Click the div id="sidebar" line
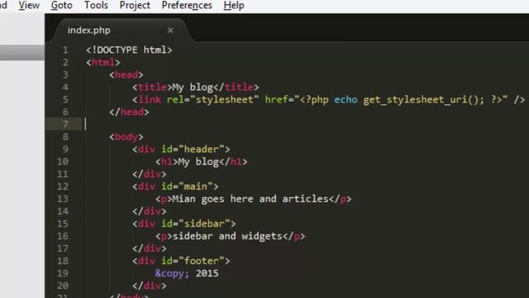 pos(184,223)
